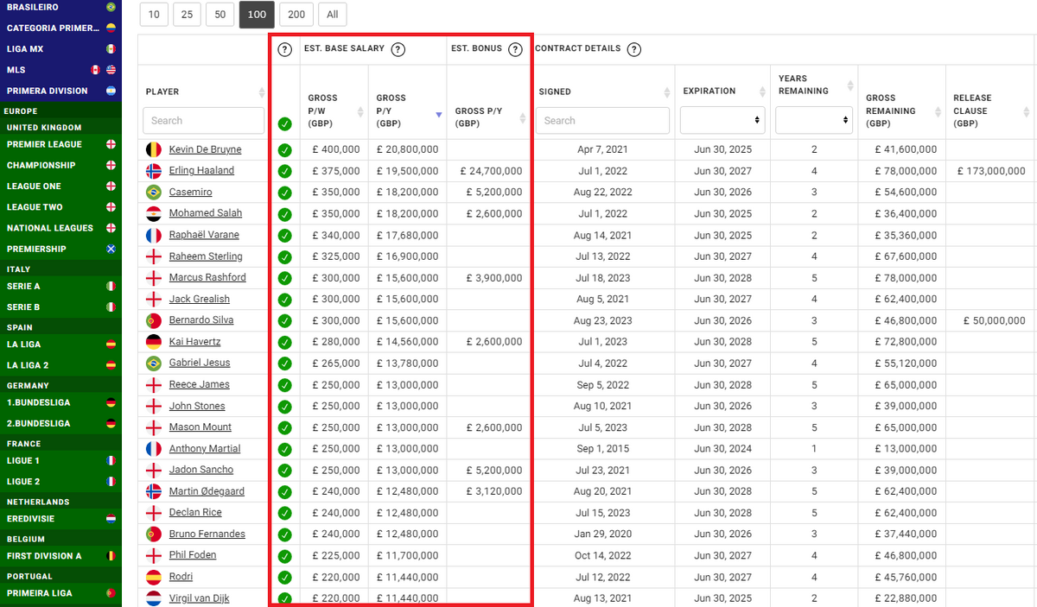This screenshot has height=607, width=1037.
Task: Click Germany flag beside Kai Havertz
Action: click(154, 341)
